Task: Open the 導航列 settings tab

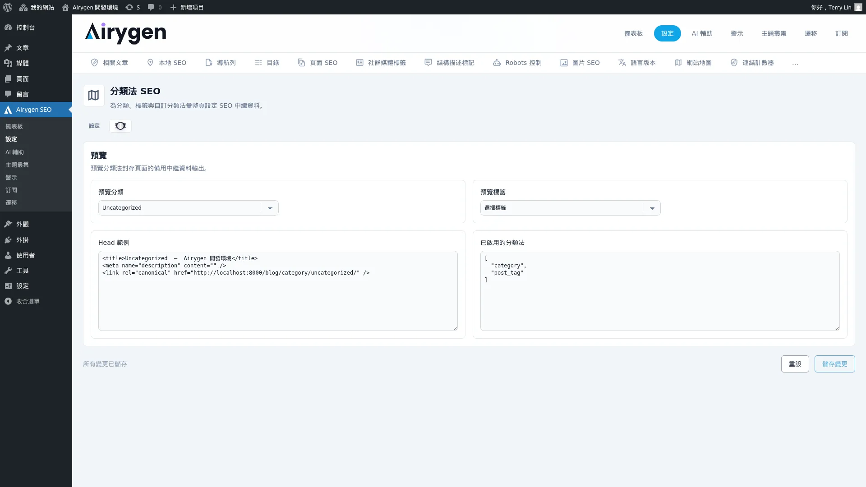Action: pyautogui.click(x=221, y=63)
